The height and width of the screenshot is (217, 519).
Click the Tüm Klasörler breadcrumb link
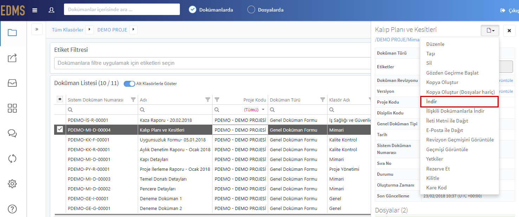tap(68, 30)
